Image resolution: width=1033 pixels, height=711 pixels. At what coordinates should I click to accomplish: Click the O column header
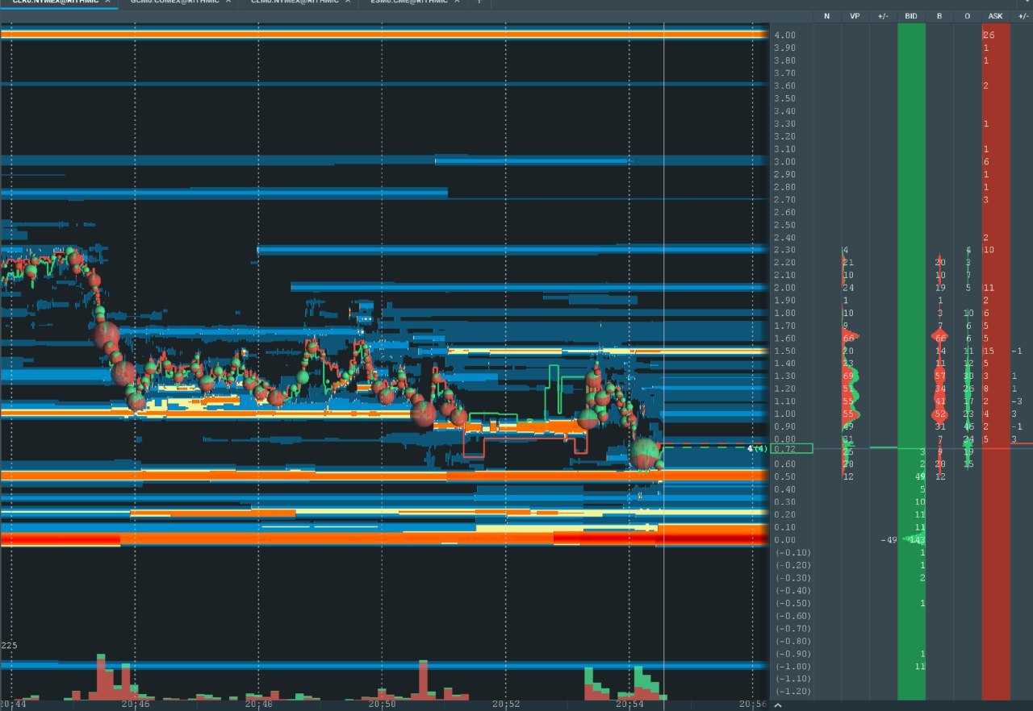click(967, 16)
